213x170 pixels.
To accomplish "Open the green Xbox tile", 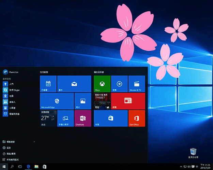I will pos(102,84).
